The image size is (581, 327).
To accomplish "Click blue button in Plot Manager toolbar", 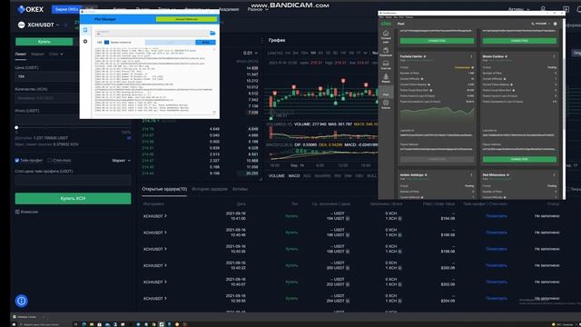I will [x=205, y=43].
